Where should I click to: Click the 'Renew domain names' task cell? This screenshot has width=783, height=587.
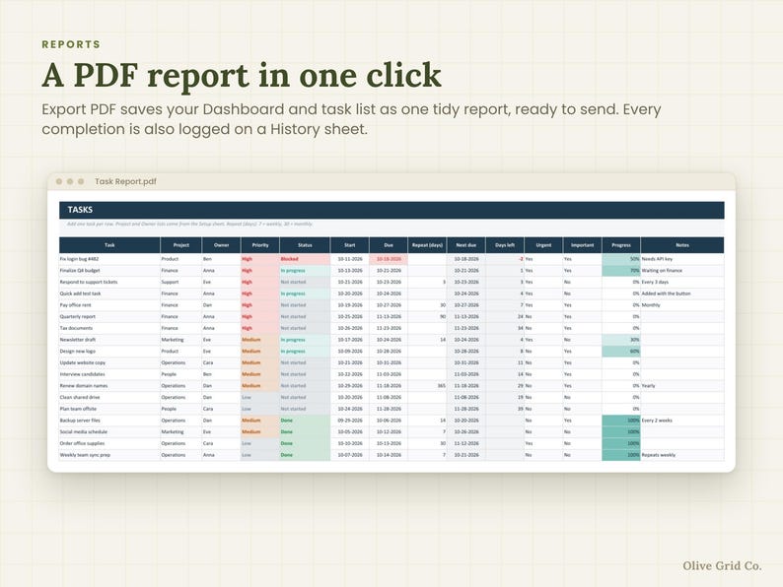click(x=109, y=386)
